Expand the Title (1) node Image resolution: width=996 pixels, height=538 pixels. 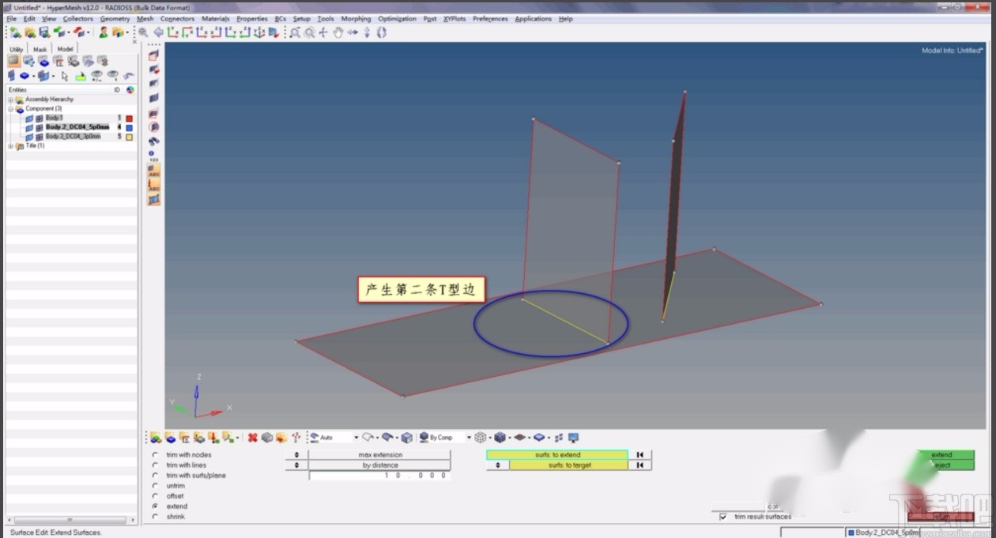coord(10,146)
